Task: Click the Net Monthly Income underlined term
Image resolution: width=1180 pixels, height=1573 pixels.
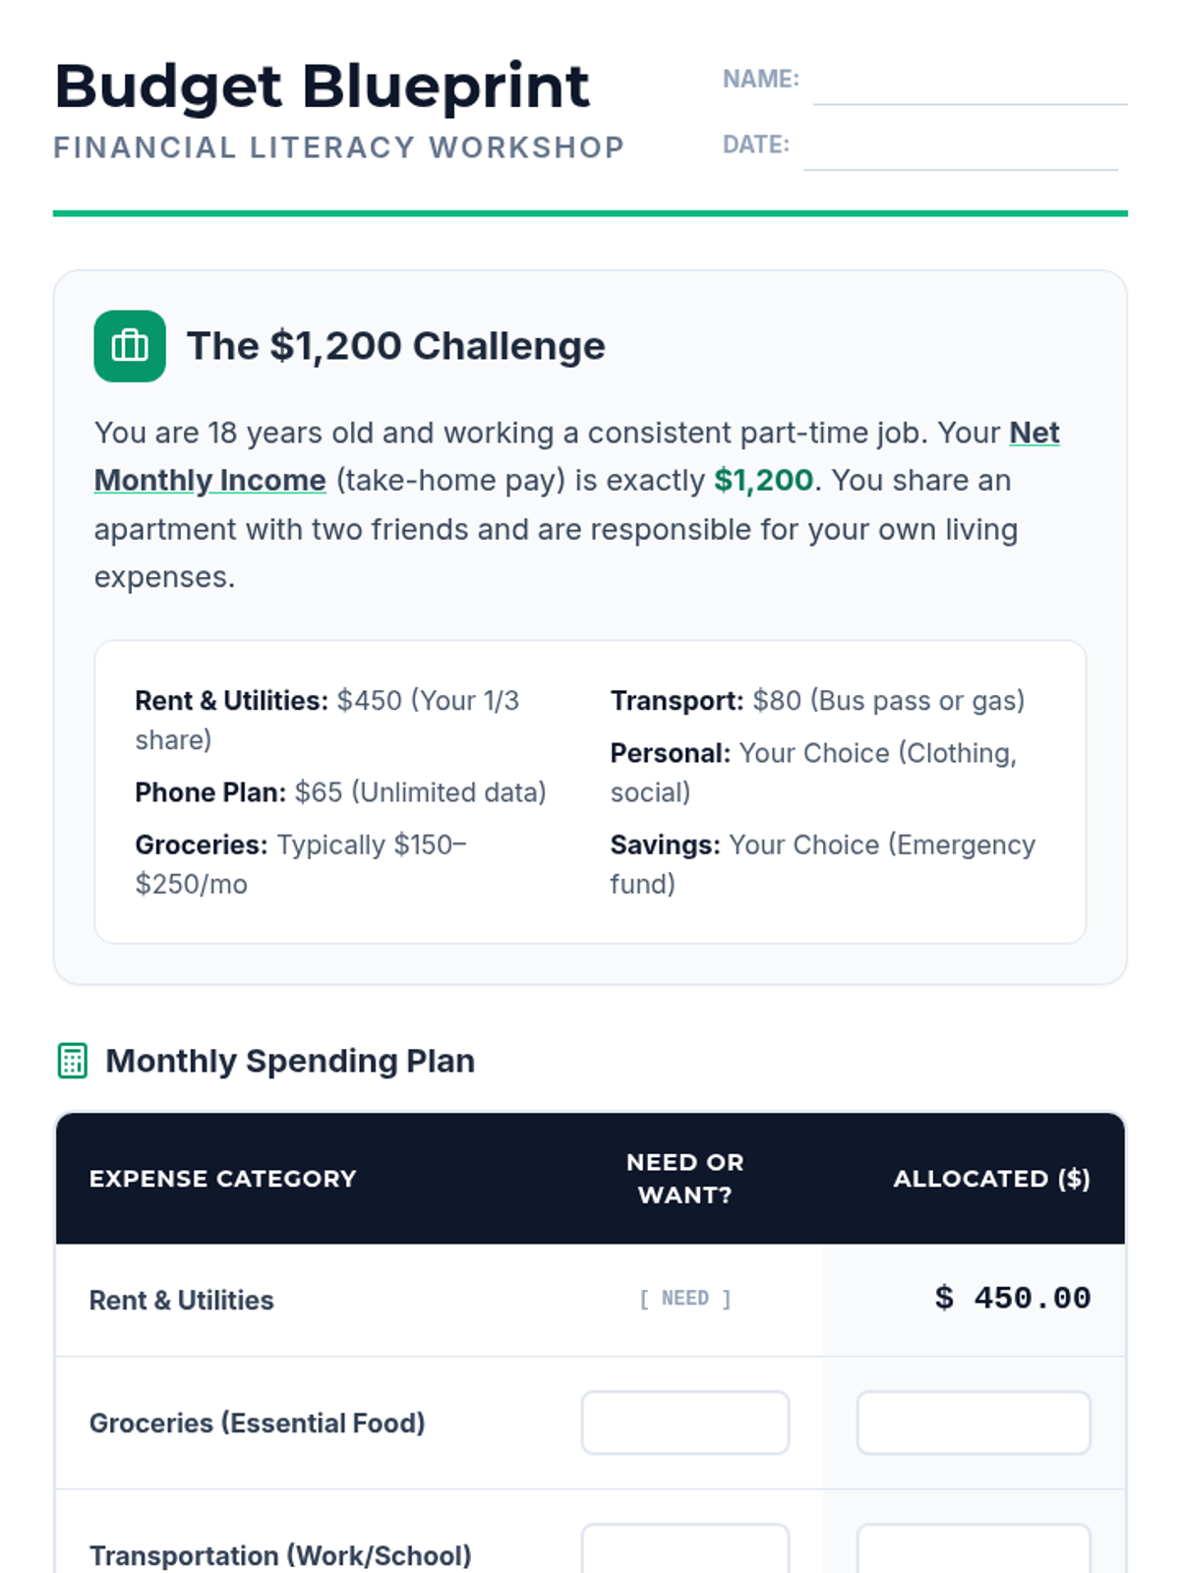Action: (x=209, y=481)
